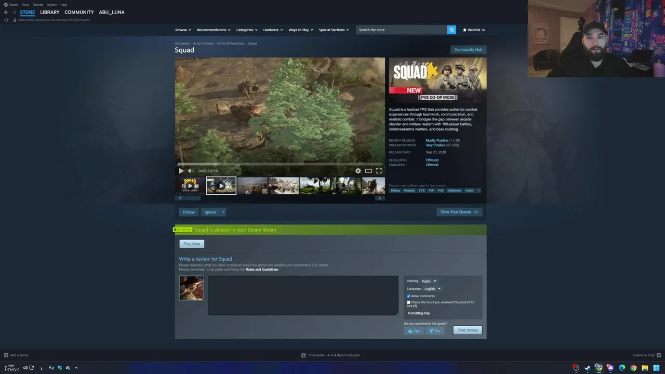Expand the Browse store menu
Image resolution: width=665 pixels, height=374 pixels.
(x=183, y=30)
